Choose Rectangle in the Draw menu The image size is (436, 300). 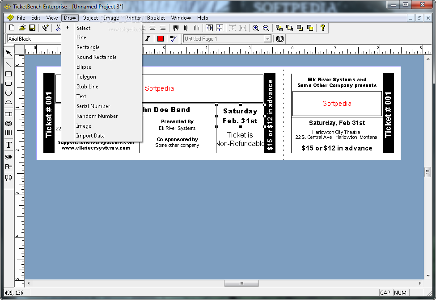click(102, 47)
